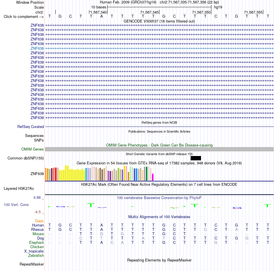Click the magenta bar in GTEx expression chart
Viewport: 274px width, 271px height.
coord(153,177)
